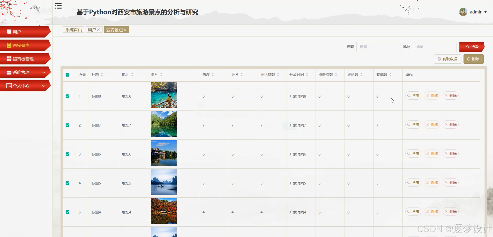Uncheck the checkbox for row 标题6
This screenshot has height=237, width=493.
(68, 154)
